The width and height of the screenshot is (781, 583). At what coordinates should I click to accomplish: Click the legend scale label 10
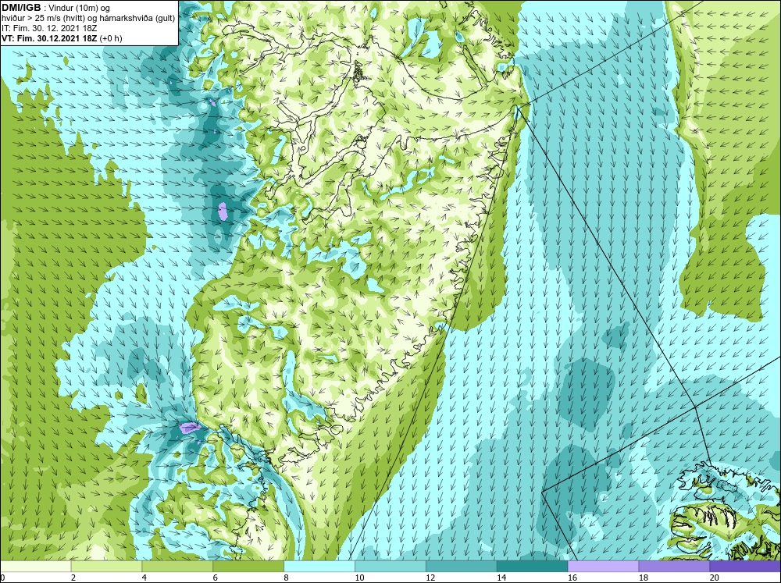pyautogui.click(x=359, y=578)
